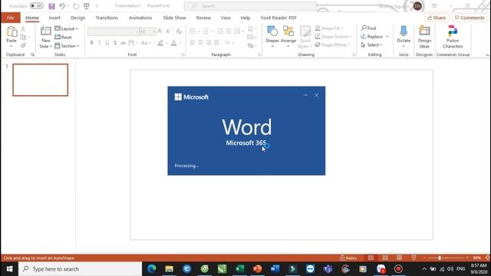Switch to the Animations tab
Screen dimensions: 491x276
tap(140, 18)
